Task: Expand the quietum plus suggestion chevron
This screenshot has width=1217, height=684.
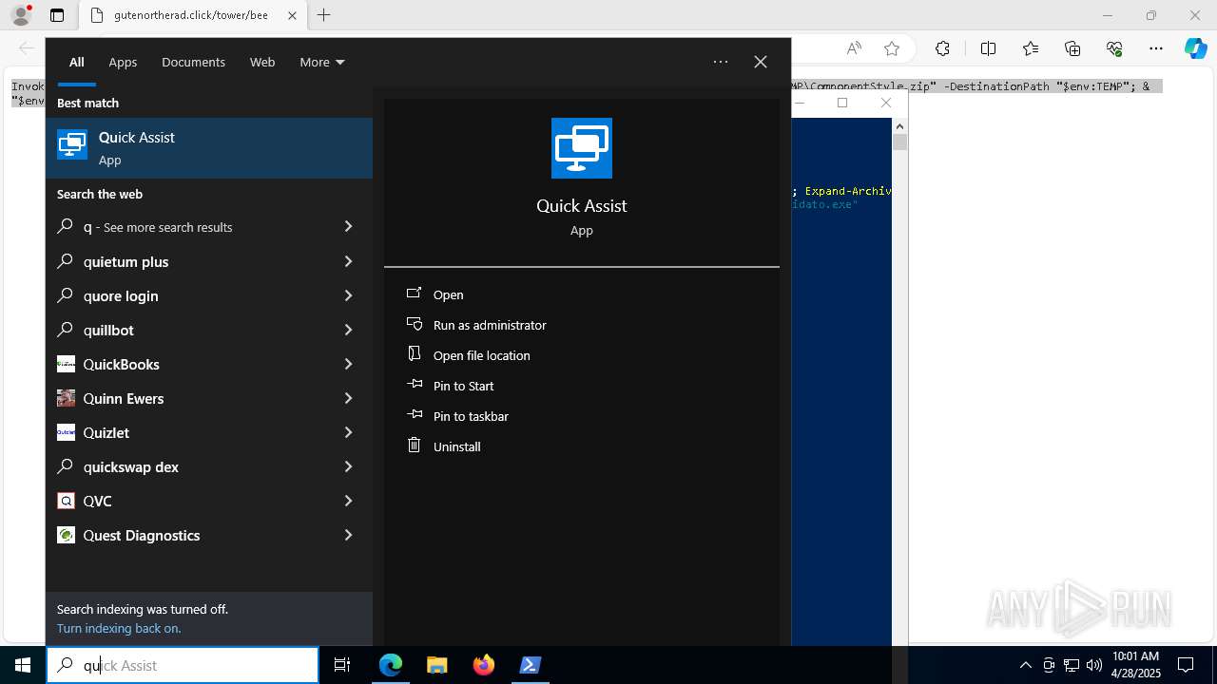Action: pyautogui.click(x=348, y=261)
